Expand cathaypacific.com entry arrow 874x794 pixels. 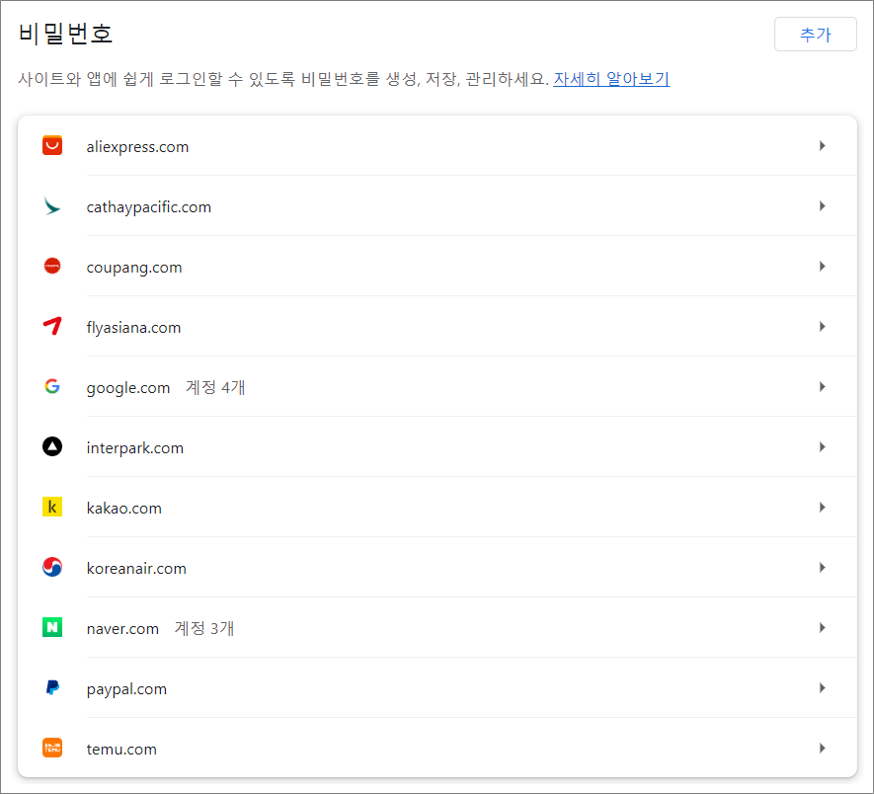tap(823, 206)
